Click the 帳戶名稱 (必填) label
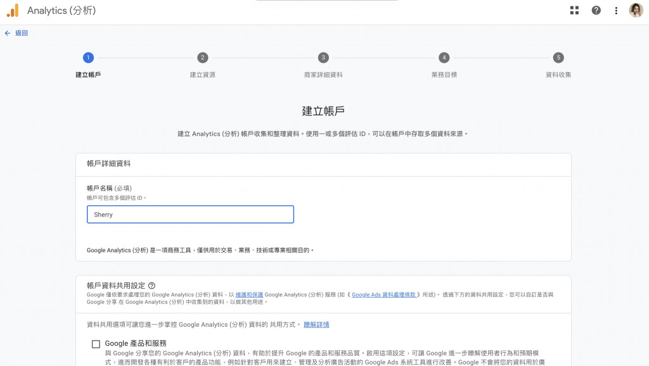 [x=109, y=188]
